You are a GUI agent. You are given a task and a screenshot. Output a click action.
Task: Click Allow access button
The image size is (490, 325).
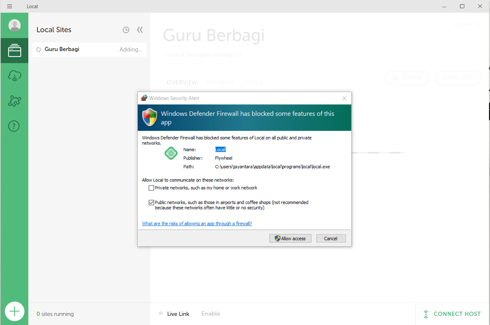point(290,238)
